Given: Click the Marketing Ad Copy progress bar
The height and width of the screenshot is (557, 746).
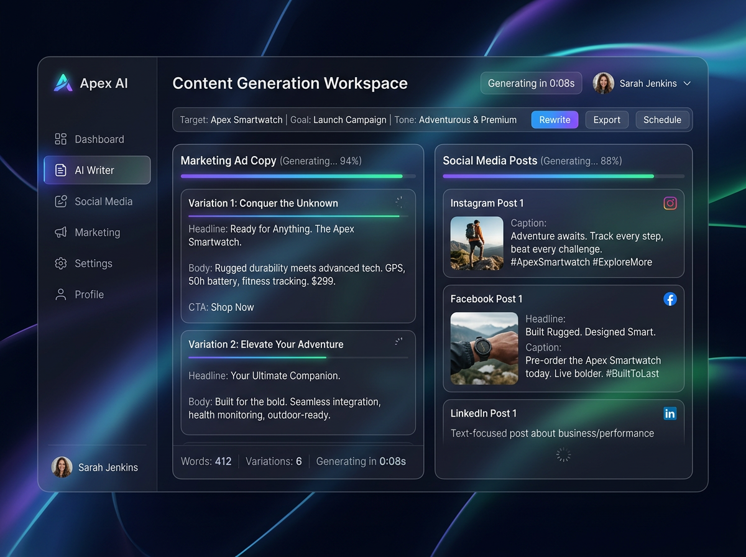Looking at the screenshot, I should [298, 177].
